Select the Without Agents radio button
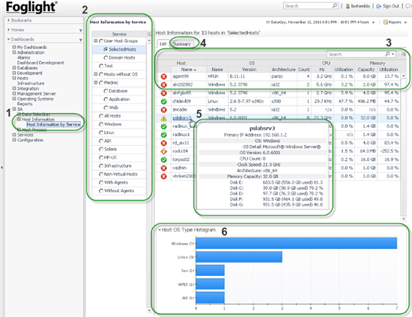Screen dimensions: 412x317 click(x=101, y=191)
